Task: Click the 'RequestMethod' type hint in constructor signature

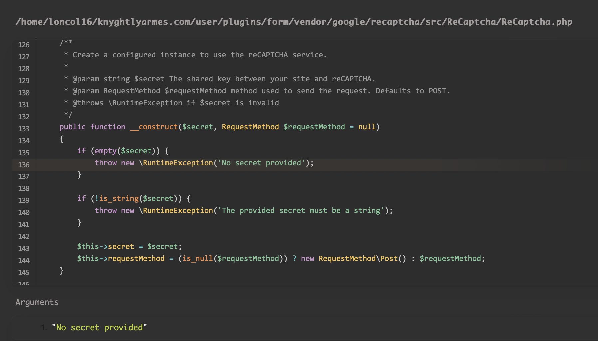Action: pos(250,127)
